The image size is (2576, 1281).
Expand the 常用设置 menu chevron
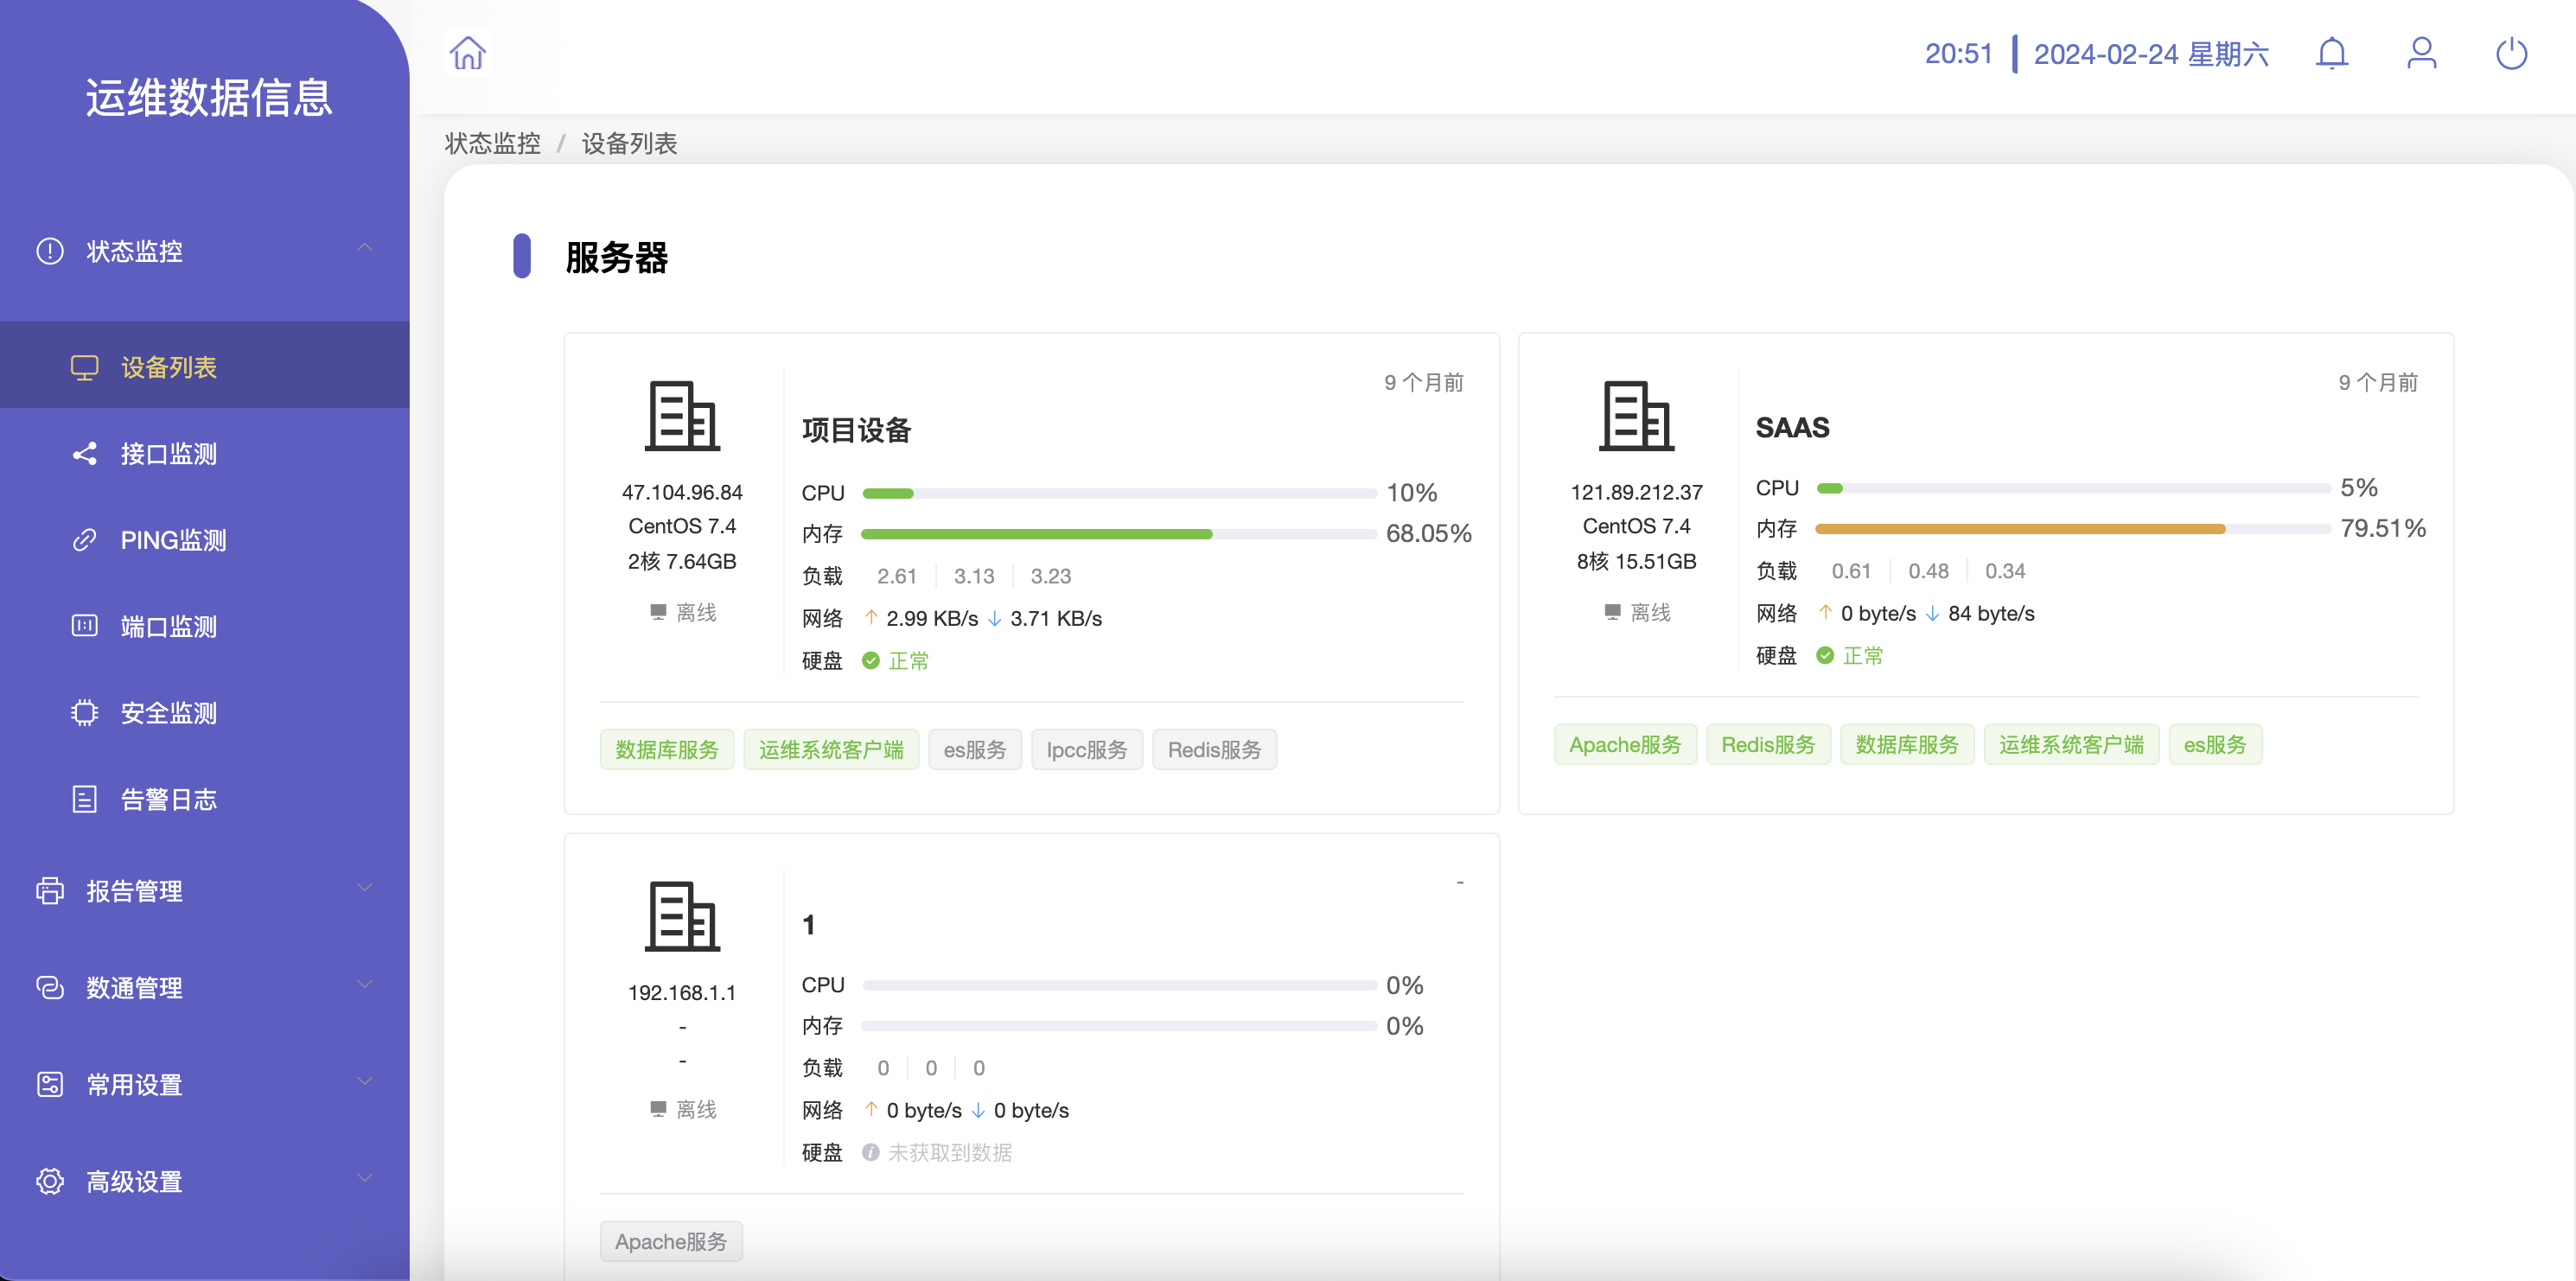[x=365, y=1081]
